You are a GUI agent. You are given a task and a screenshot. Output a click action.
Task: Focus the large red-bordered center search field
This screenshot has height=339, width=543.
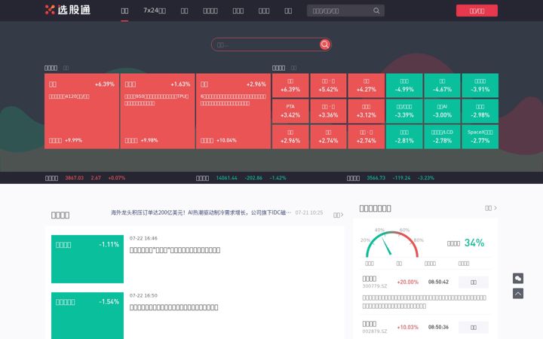[x=271, y=44]
